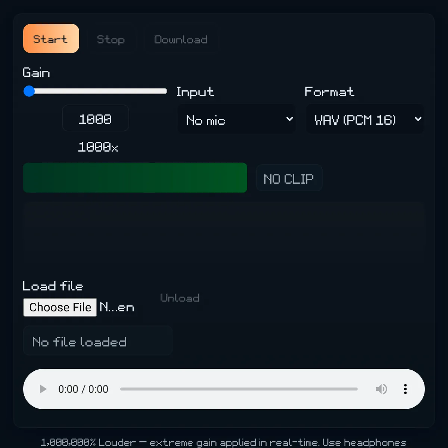Open the audio player three-dot menu
This screenshot has height=448, width=448.
point(405,389)
